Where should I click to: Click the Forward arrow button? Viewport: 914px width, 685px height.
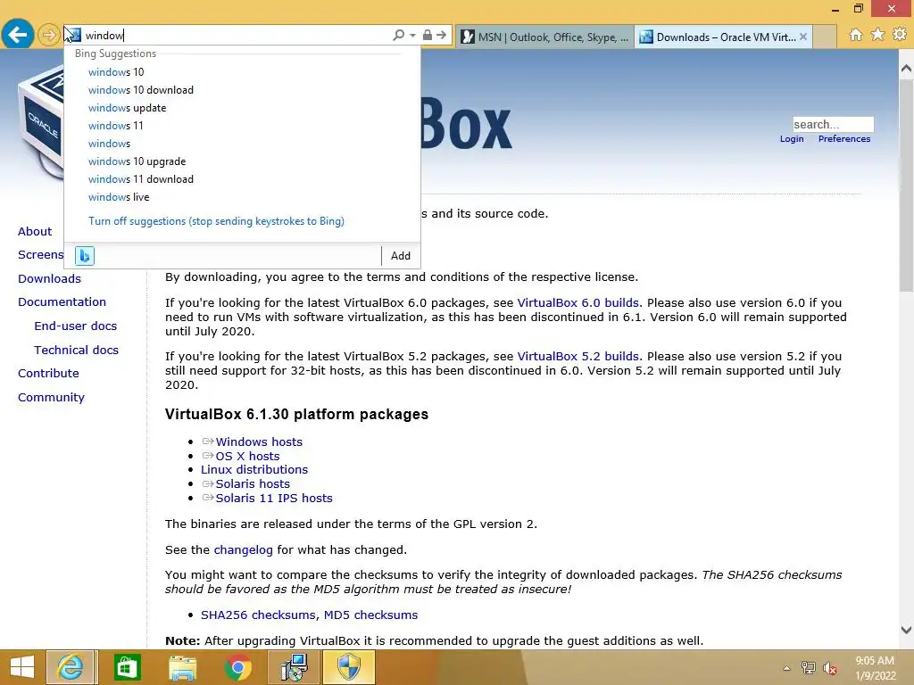coord(49,35)
